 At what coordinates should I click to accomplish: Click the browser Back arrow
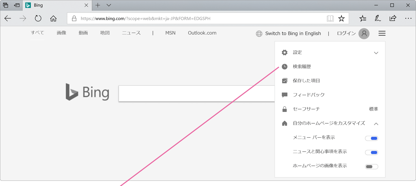[8, 18]
